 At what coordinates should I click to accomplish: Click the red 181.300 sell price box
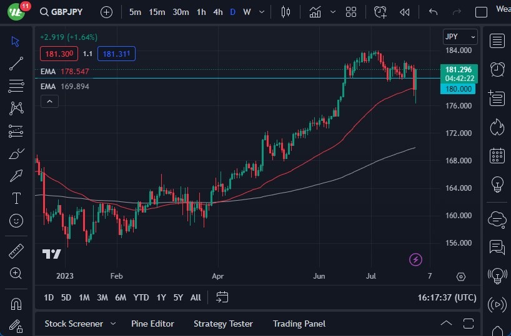59,54
